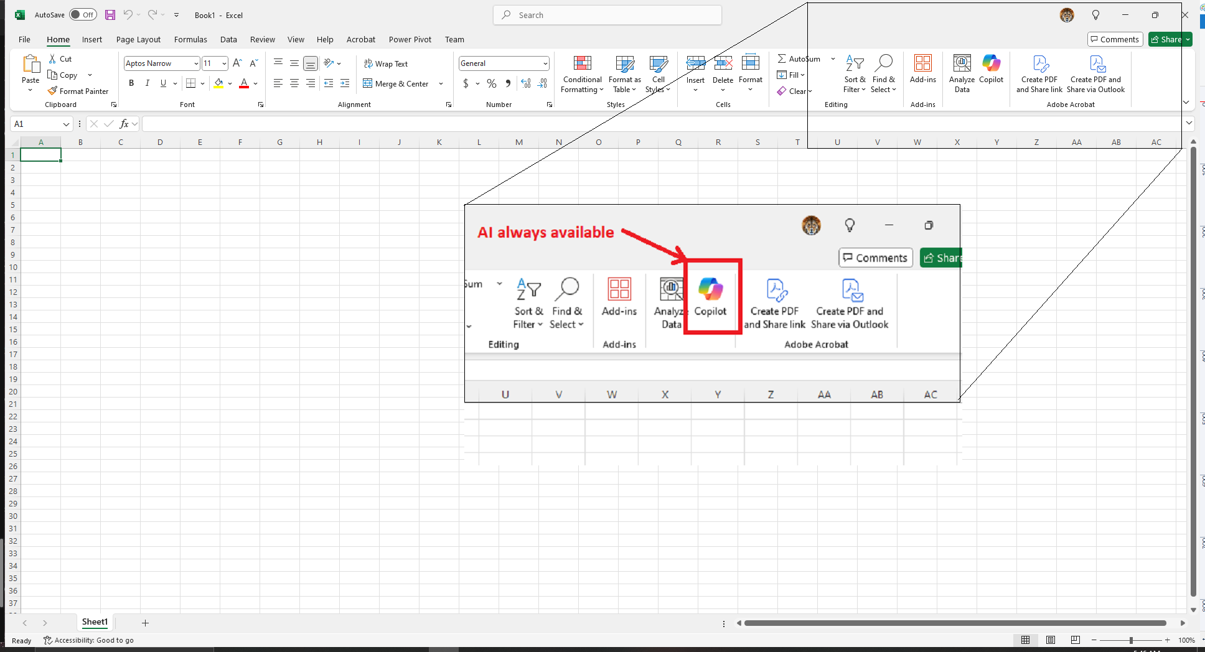Decrease font size with the smaller A icon

(253, 63)
